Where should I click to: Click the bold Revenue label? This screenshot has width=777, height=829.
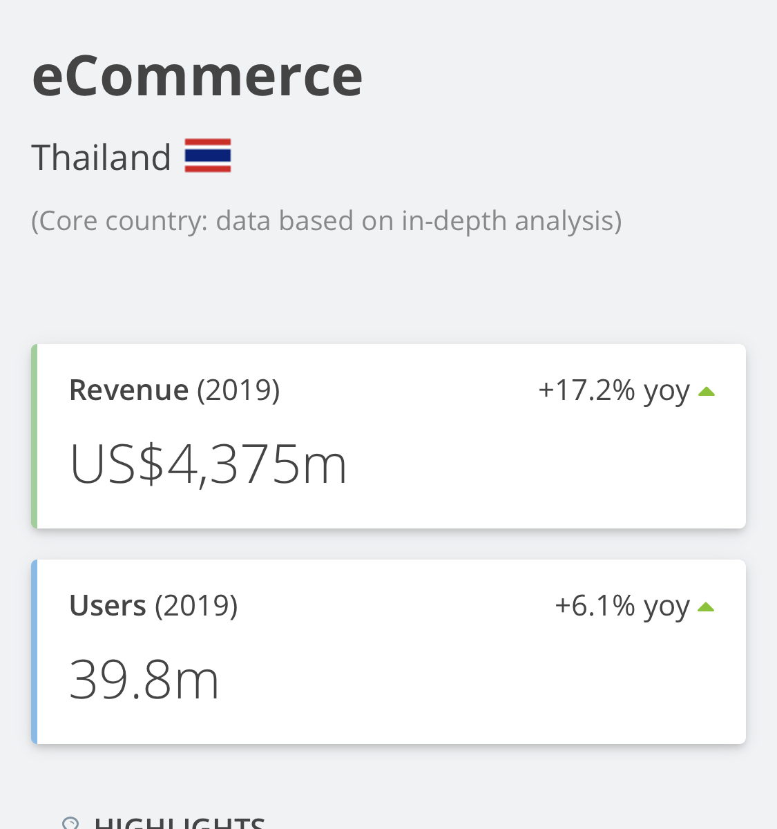tap(129, 390)
